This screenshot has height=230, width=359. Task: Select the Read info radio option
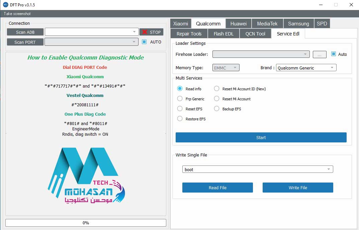[180, 89]
